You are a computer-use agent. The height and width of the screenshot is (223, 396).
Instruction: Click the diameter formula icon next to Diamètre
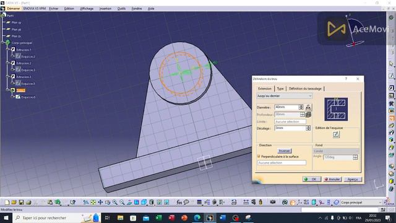[x=308, y=107]
